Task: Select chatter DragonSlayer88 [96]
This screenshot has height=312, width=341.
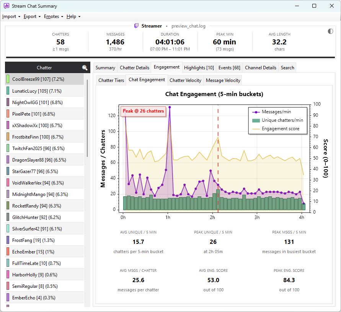Action: click(x=44, y=160)
